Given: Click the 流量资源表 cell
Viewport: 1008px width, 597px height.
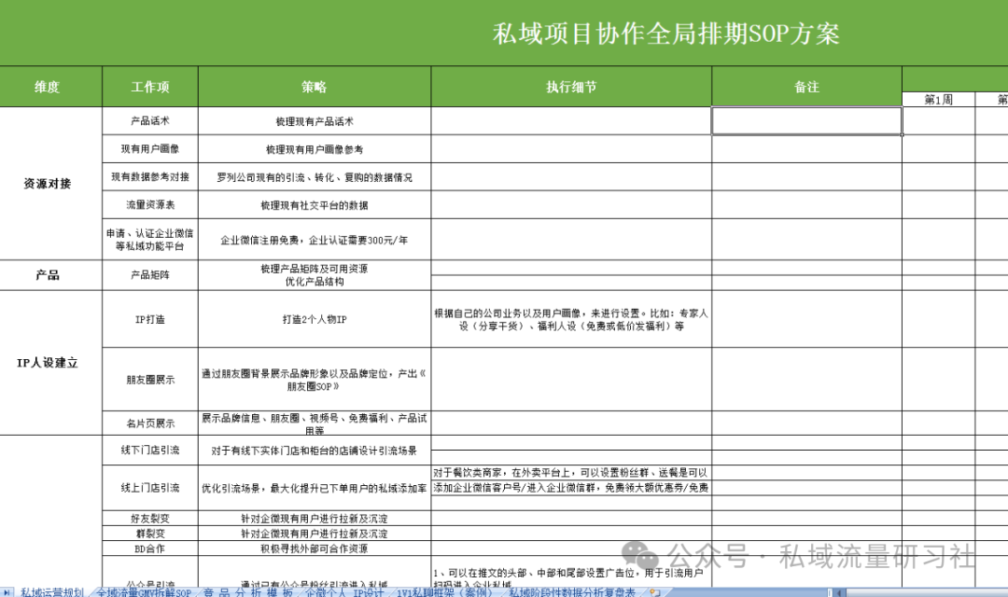Looking at the screenshot, I should (x=150, y=205).
